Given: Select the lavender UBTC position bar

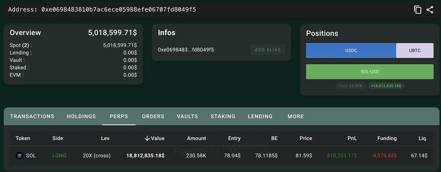Looking at the screenshot, I should coord(415,51).
